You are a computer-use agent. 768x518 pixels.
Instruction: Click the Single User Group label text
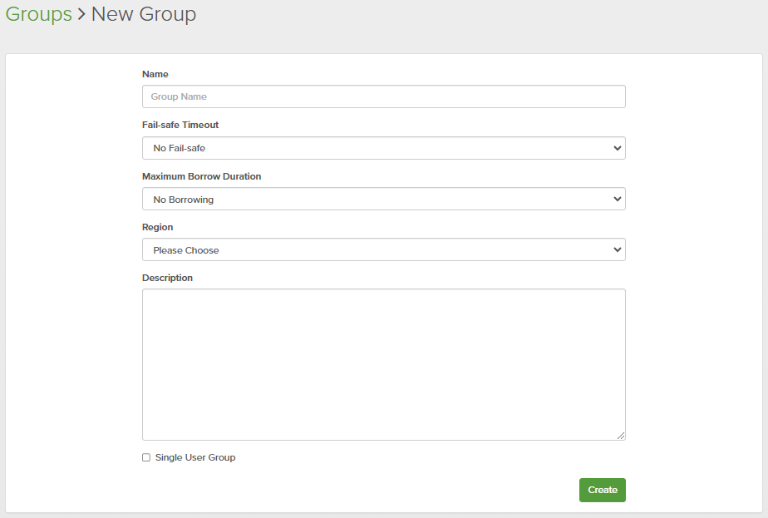tap(195, 457)
